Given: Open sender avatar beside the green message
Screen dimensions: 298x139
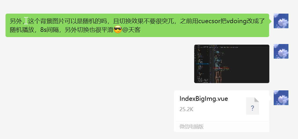Looking at the screenshot, I should pos(281,21).
